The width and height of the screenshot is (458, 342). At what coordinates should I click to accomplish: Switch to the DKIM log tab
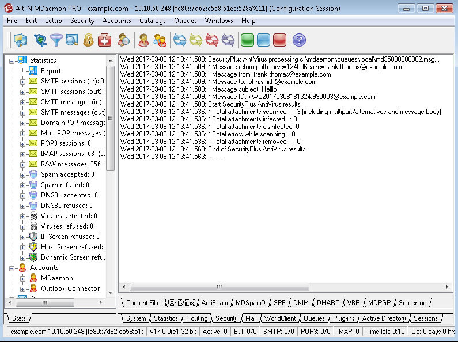coord(301,303)
